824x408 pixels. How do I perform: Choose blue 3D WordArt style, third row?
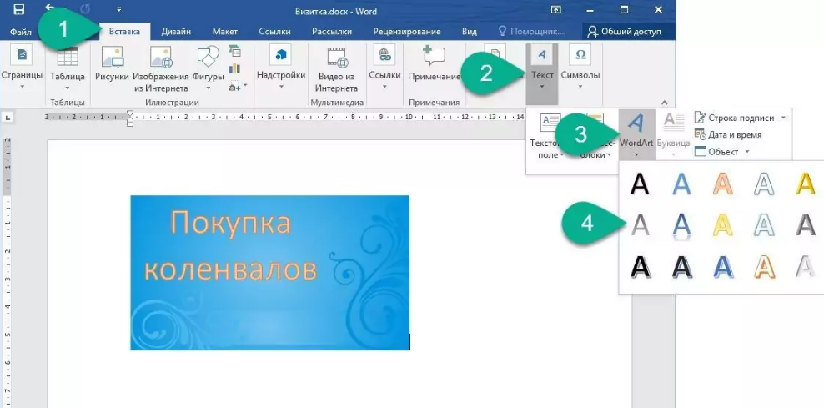pyautogui.click(x=723, y=266)
